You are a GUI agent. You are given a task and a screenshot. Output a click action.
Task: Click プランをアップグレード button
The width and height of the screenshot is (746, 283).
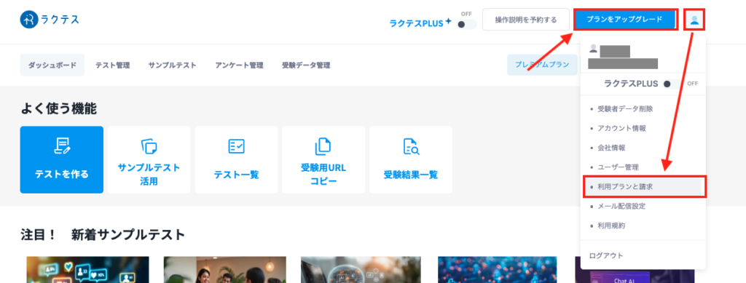(624, 20)
